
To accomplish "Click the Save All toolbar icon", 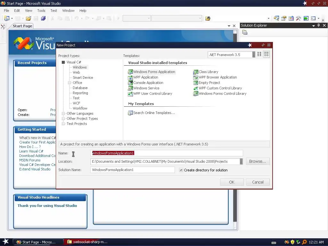I will 43,18.
